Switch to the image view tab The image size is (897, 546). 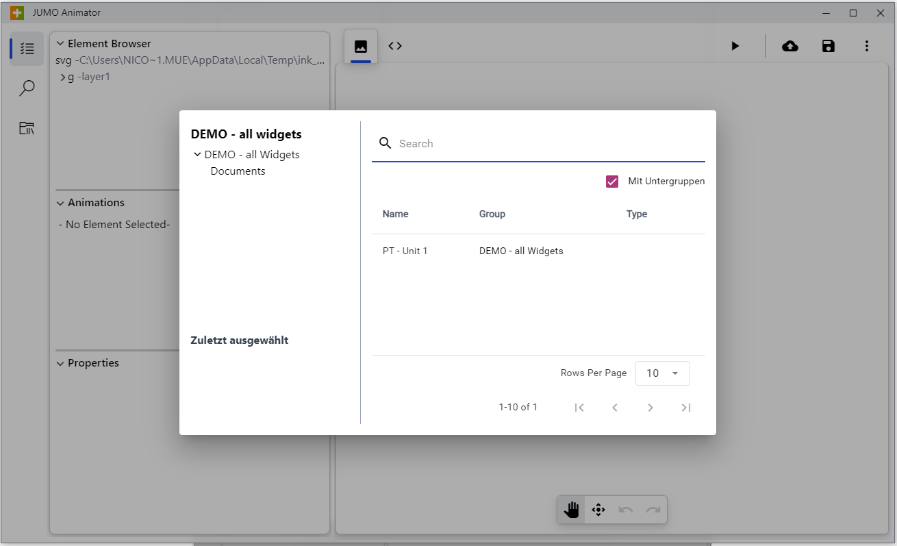(360, 47)
